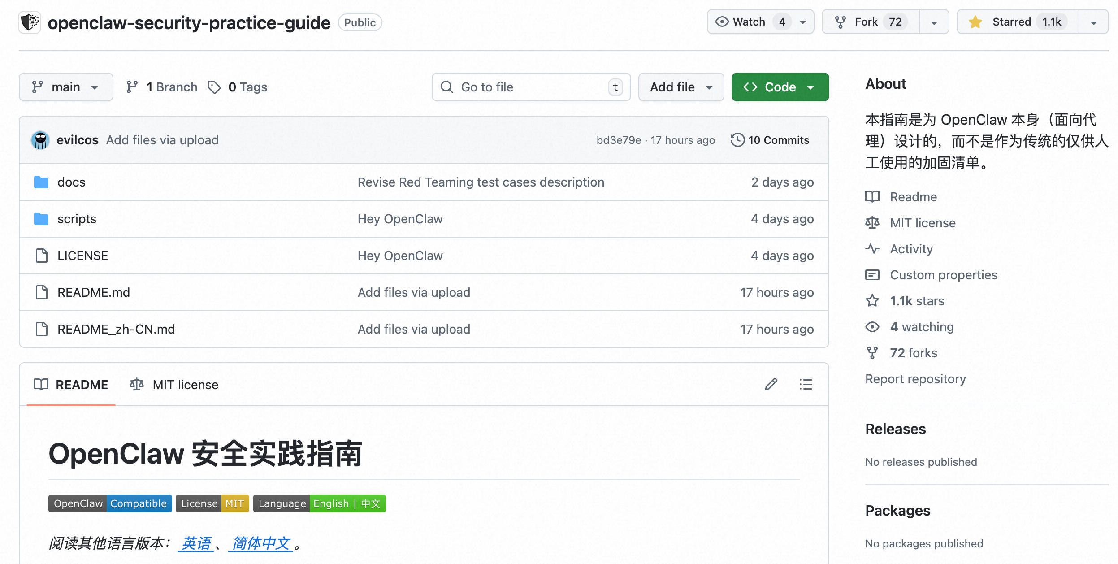Click the pencil edit README icon

(x=771, y=384)
